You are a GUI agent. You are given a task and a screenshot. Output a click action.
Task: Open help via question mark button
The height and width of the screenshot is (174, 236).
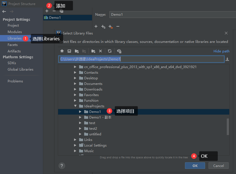(x=62, y=166)
